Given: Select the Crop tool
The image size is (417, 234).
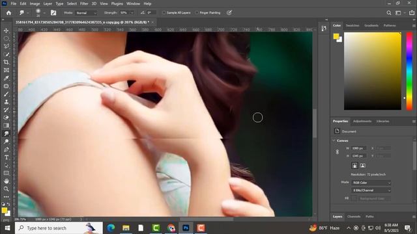Looking at the screenshot, I should [x=6, y=62].
